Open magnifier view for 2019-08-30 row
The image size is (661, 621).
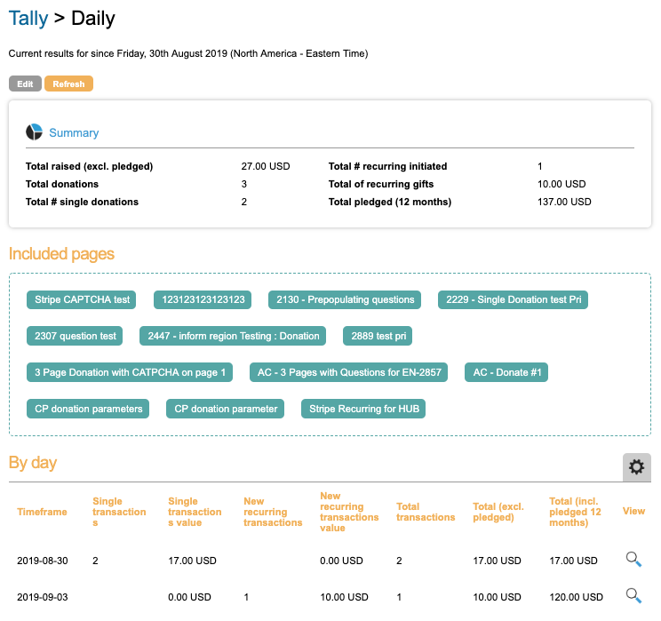pos(633,560)
